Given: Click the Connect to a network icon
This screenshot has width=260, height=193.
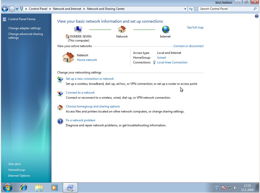Looking at the screenshot, I should [60, 94].
